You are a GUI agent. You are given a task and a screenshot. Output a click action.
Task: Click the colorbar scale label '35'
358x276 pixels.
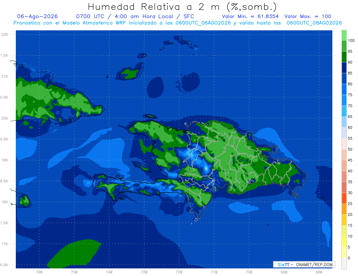click(350, 182)
